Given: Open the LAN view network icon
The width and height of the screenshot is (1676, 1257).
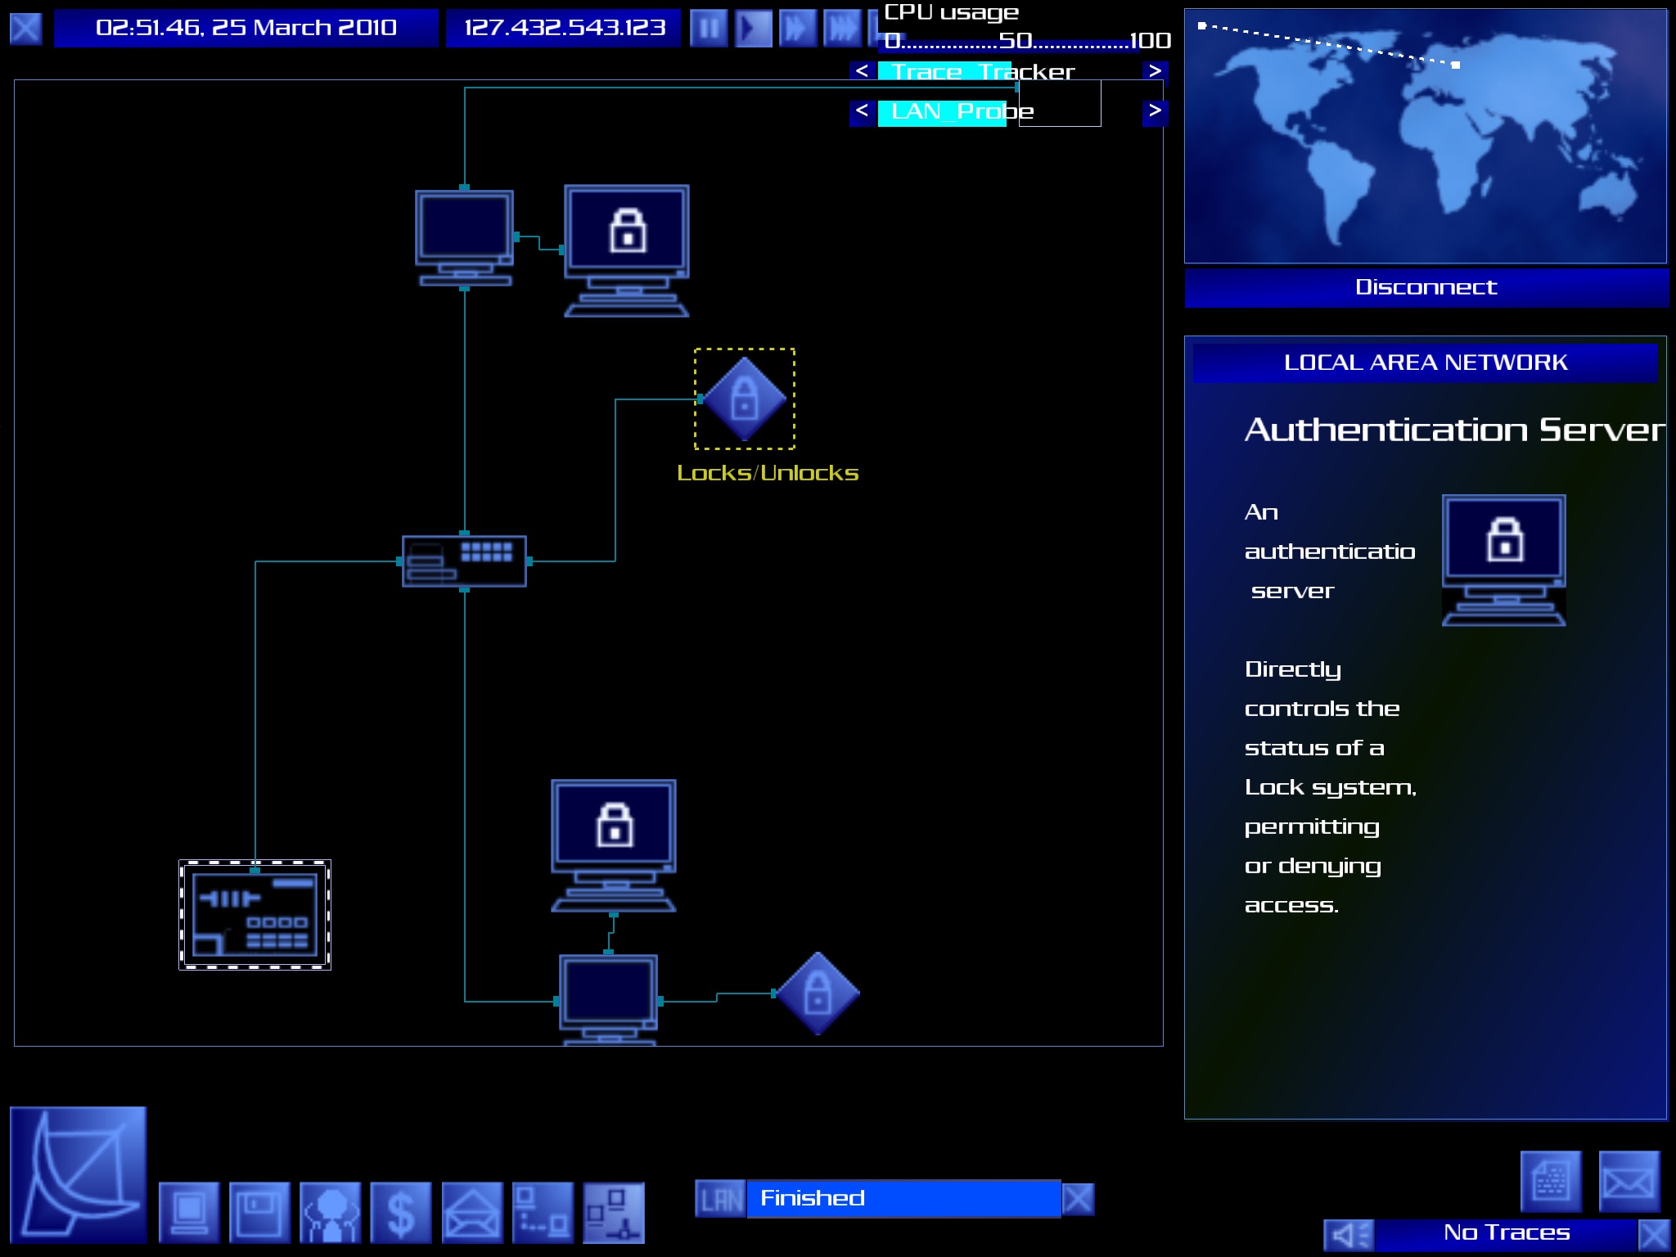Looking at the screenshot, I should [x=614, y=1212].
